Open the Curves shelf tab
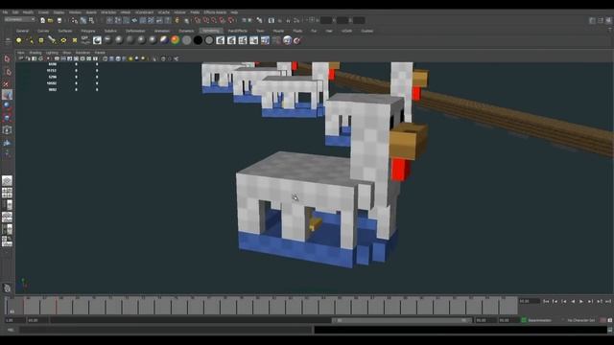 (x=43, y=31)
